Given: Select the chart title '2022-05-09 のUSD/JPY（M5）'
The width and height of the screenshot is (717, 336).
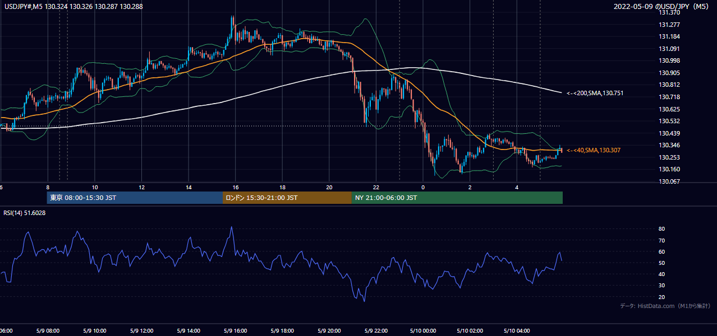Looking at the screenshot, I should pos(663,7).
